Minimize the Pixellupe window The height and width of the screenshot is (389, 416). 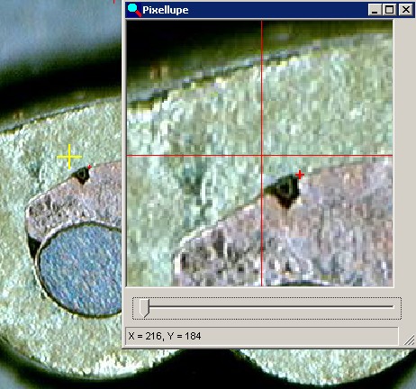pyautogui.click(x=375, y=10)
